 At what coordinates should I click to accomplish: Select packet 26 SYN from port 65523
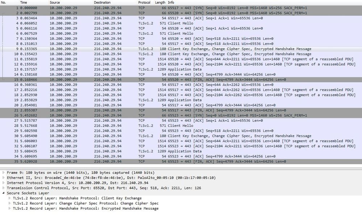point(181,115)
